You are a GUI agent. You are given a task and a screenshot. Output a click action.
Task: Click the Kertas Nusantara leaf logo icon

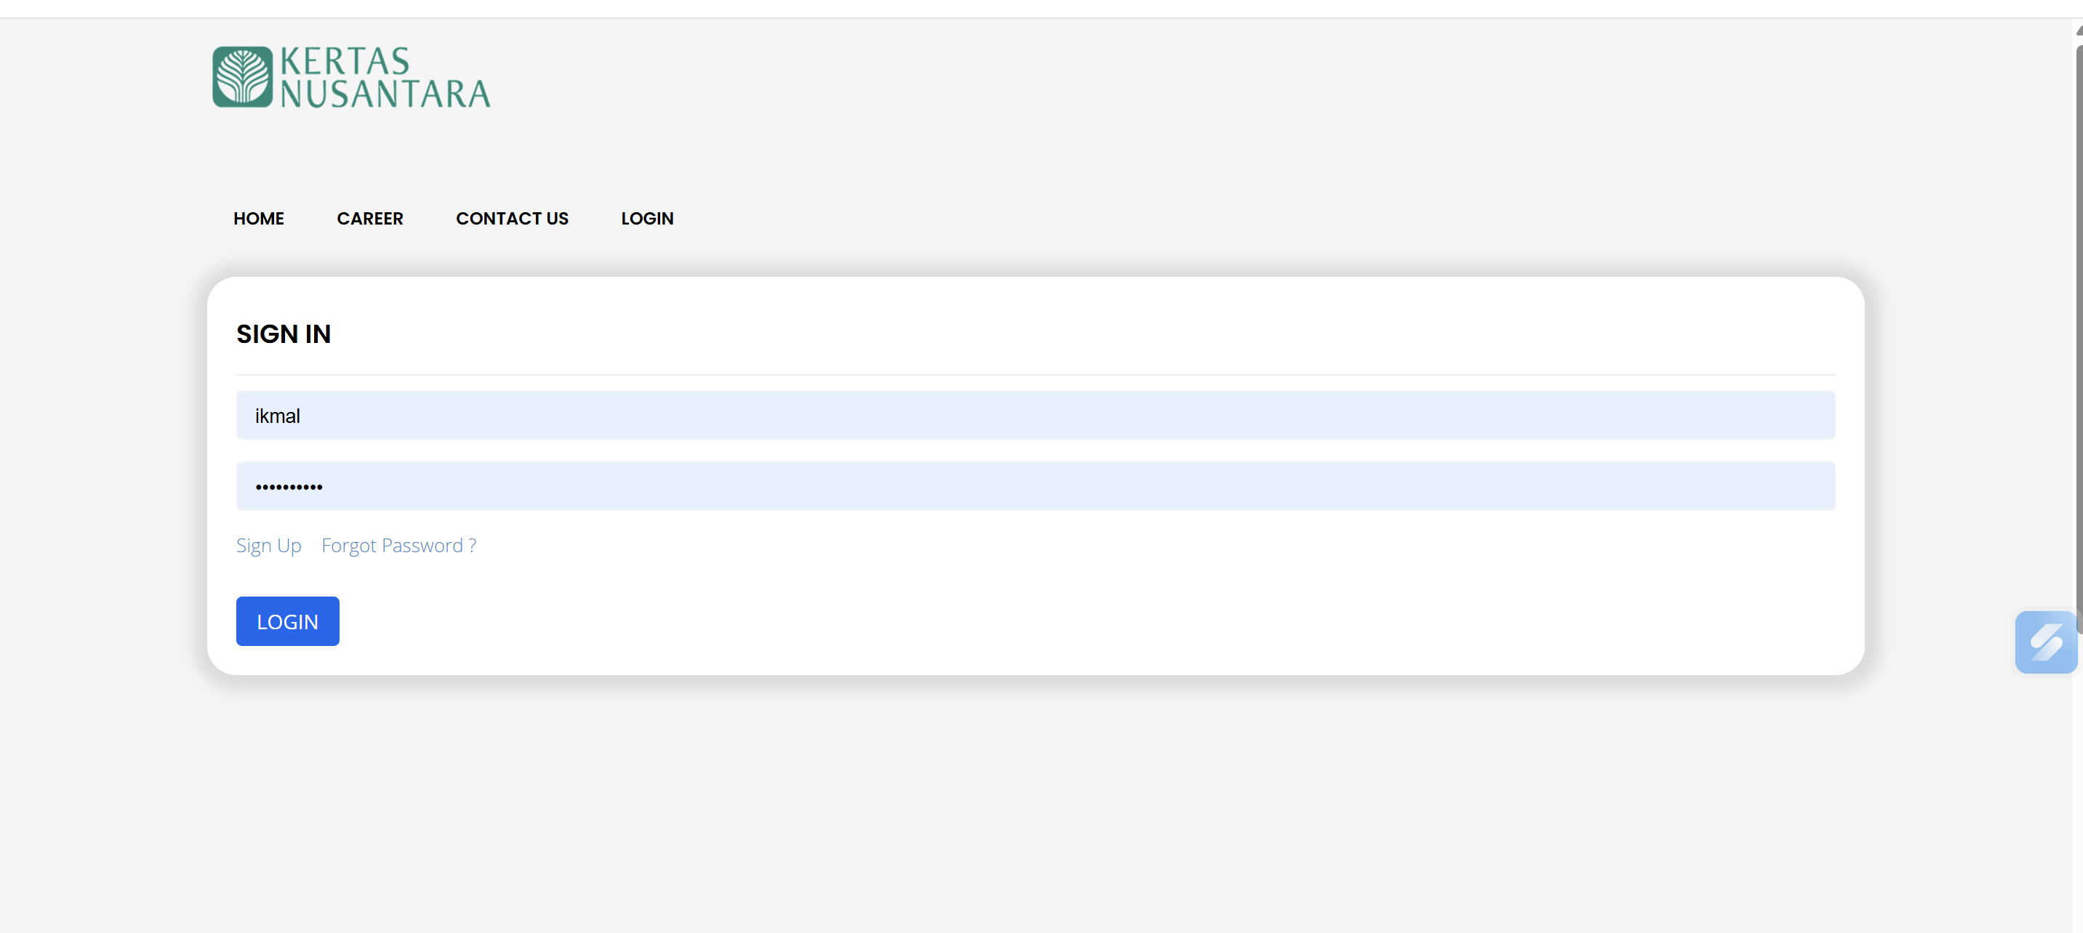(243, 77)
